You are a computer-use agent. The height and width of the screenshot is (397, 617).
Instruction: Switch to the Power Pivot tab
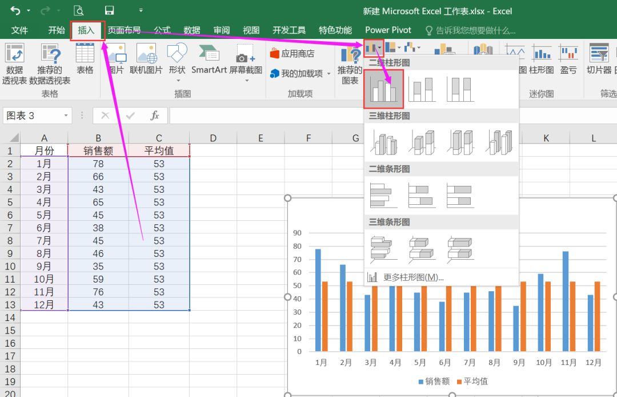pyautogui.click(x=388, y=30)
